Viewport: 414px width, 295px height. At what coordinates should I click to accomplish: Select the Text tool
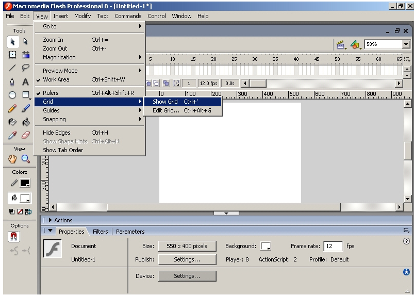[26, 81]
